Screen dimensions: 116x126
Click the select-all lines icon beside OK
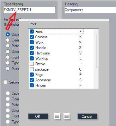(x=57, y=117)
